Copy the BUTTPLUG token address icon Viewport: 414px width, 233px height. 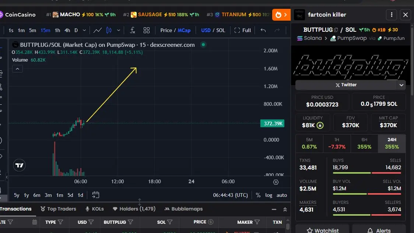(x=336, y=30)
